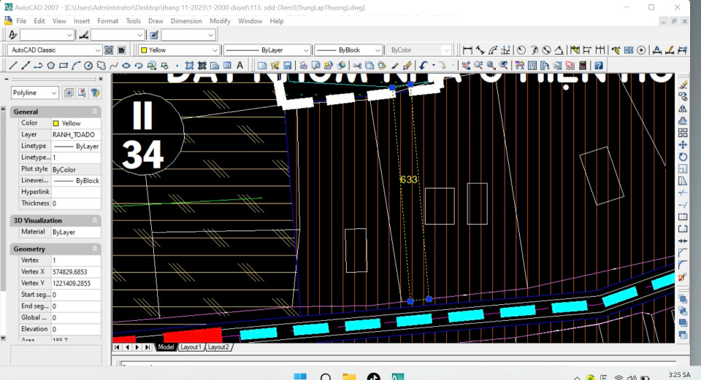Select the Ellipse draw tool
The width and height of the screenshot is (701, 380).
coord(126,66)
